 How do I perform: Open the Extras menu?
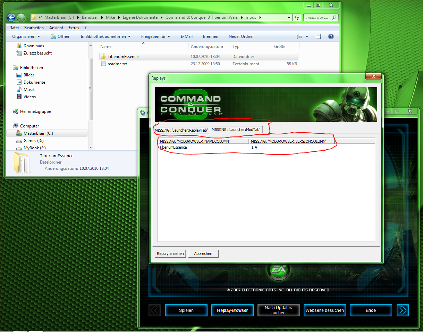[x=74, y=28]
